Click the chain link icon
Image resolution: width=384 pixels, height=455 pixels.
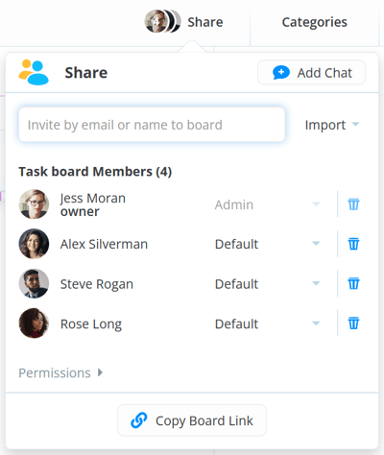(139, 420)
